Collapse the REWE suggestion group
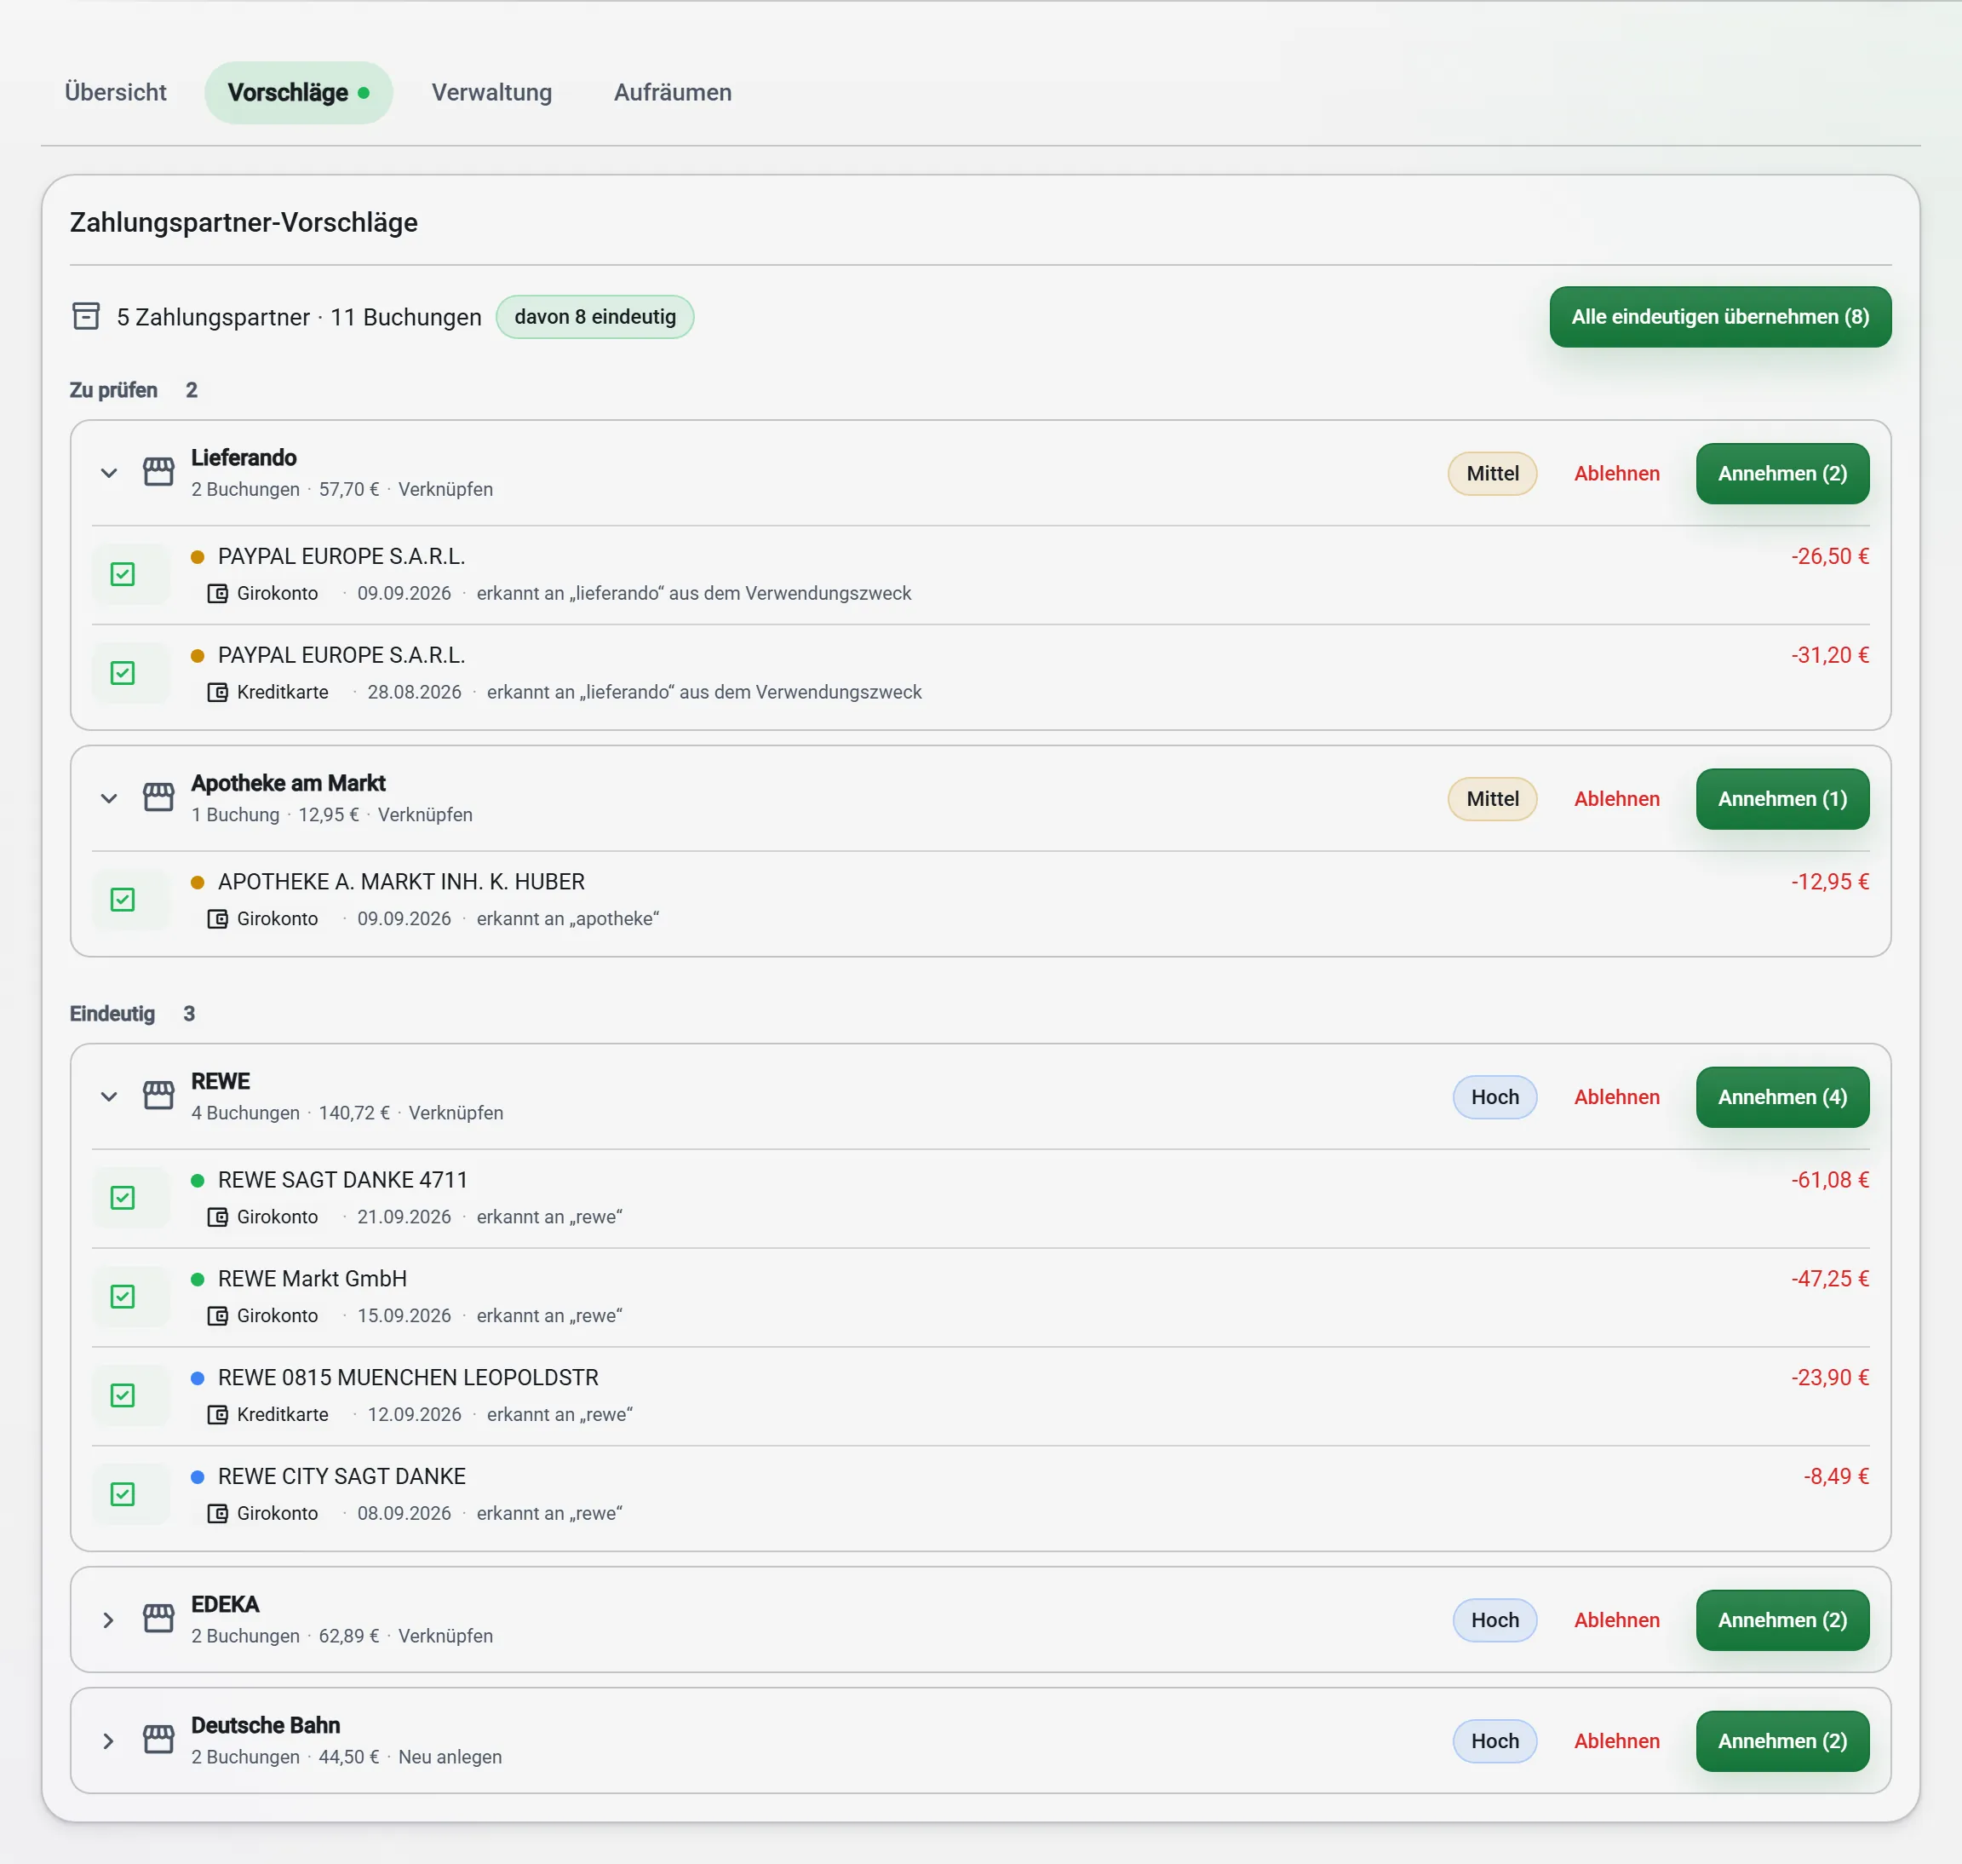The image size is (1962, 1864). tap(109, 1097)
